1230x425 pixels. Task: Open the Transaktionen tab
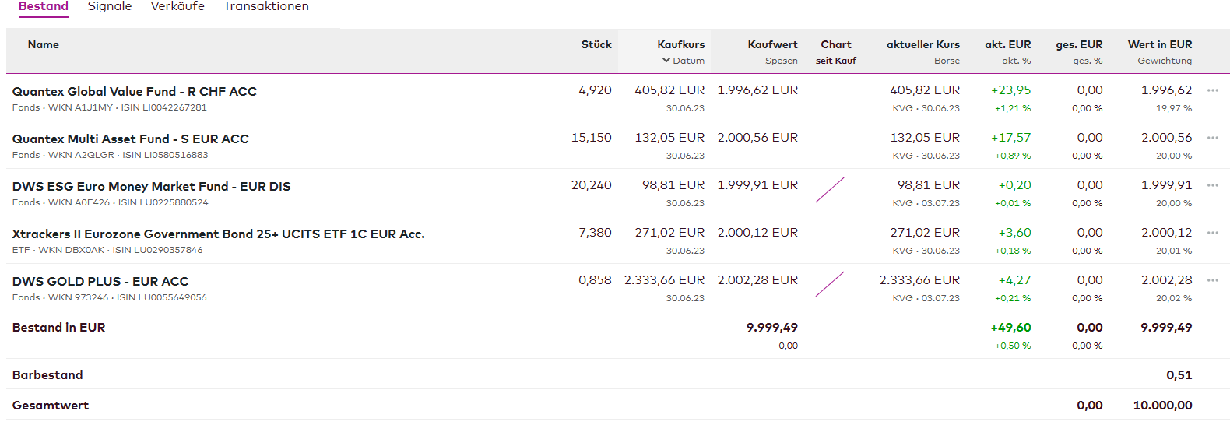[266, 6]
